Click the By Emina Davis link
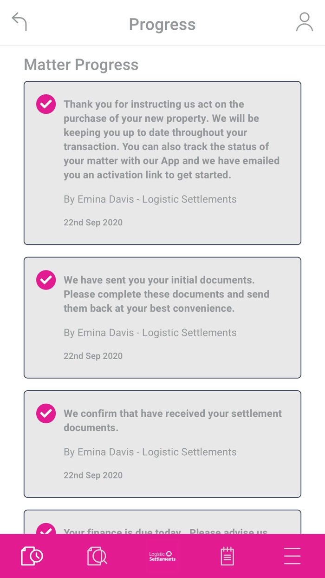This screenshot has height=578, width=325. click(x=150, y=199)
